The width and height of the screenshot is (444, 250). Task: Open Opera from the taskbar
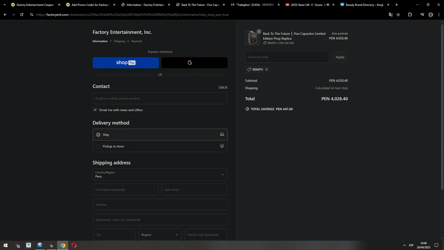tap(74, 245)
